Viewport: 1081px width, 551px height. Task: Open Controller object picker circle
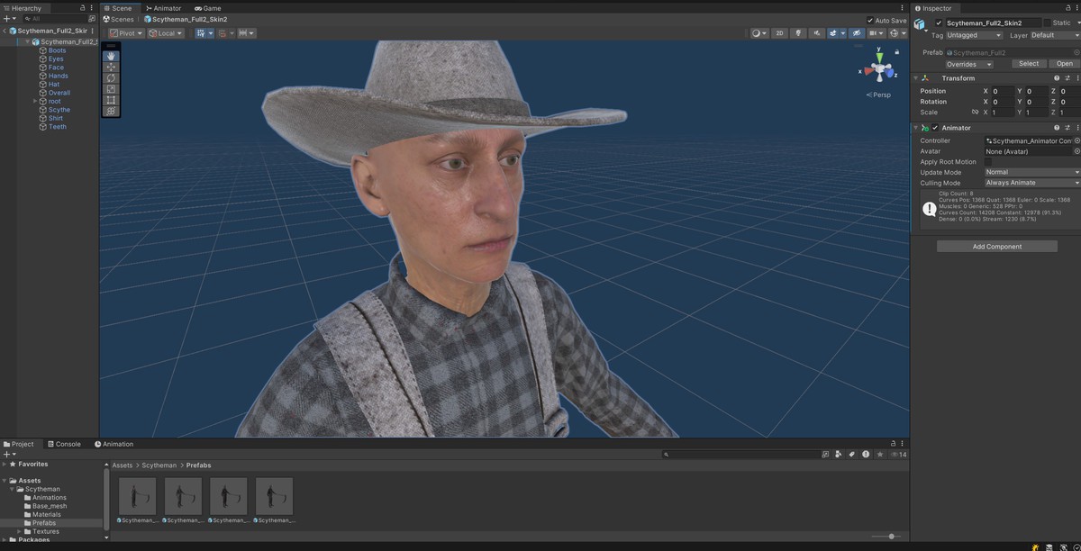coord(1076,140)
